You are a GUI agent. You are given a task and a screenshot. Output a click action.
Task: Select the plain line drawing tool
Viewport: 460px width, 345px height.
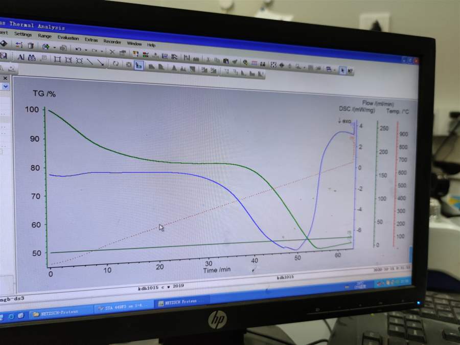(x=90, y=62)
